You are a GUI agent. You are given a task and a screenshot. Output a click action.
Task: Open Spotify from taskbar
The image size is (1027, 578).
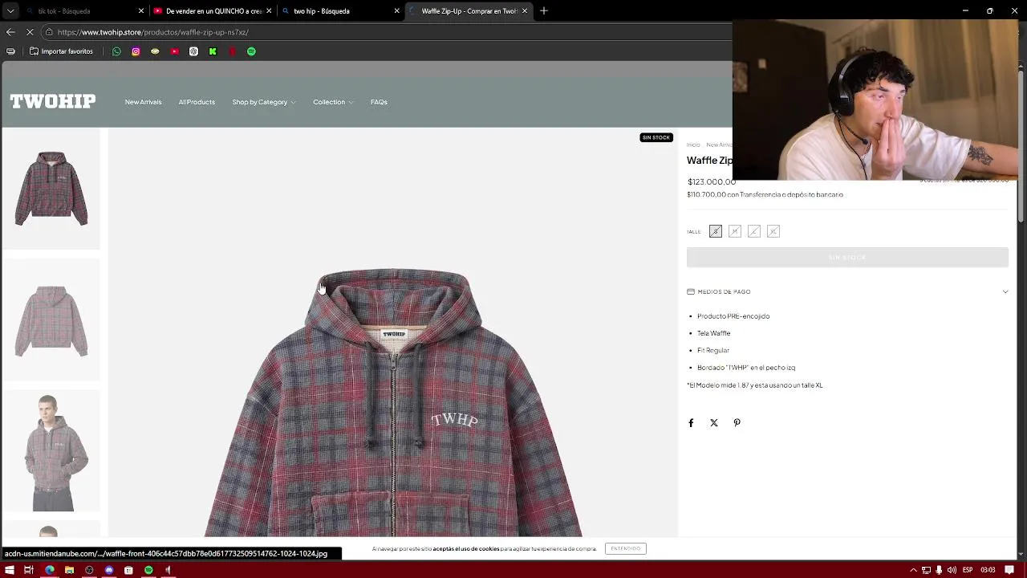[148, 570]
